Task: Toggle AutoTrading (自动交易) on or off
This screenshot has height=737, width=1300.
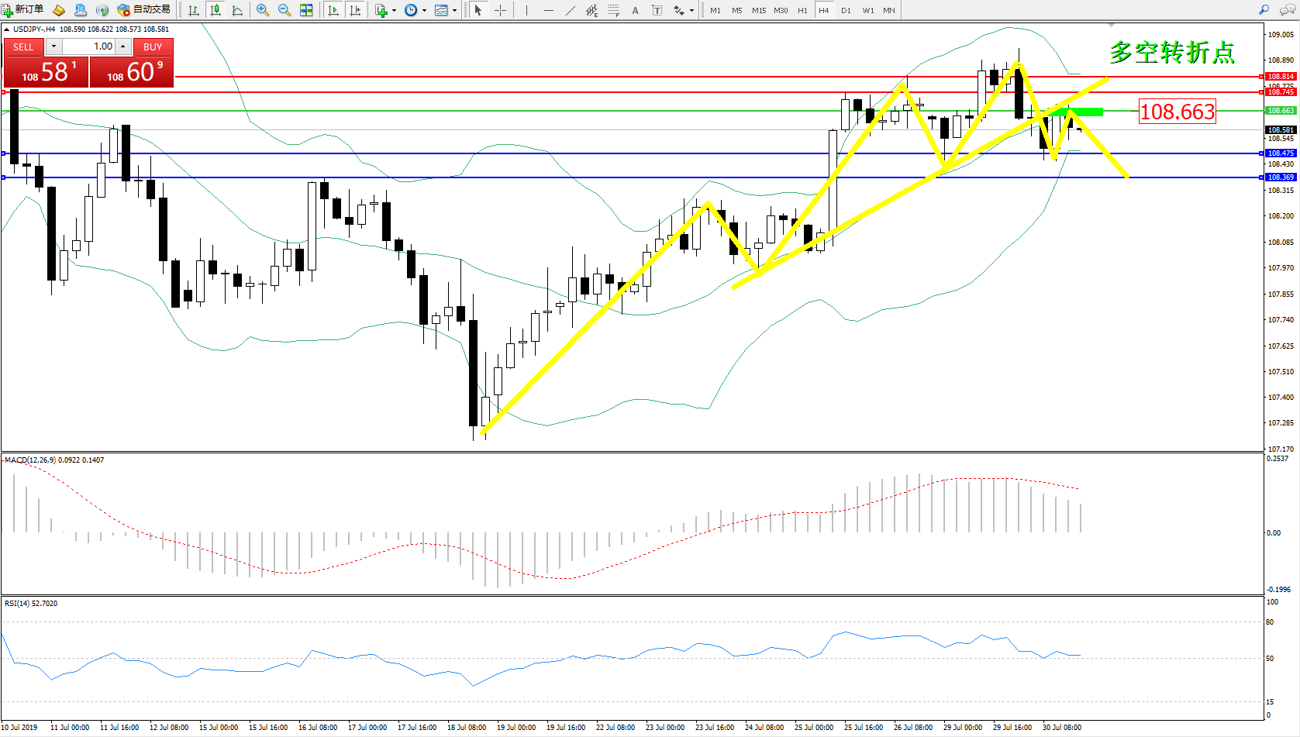Action: (x=144, y=10)
